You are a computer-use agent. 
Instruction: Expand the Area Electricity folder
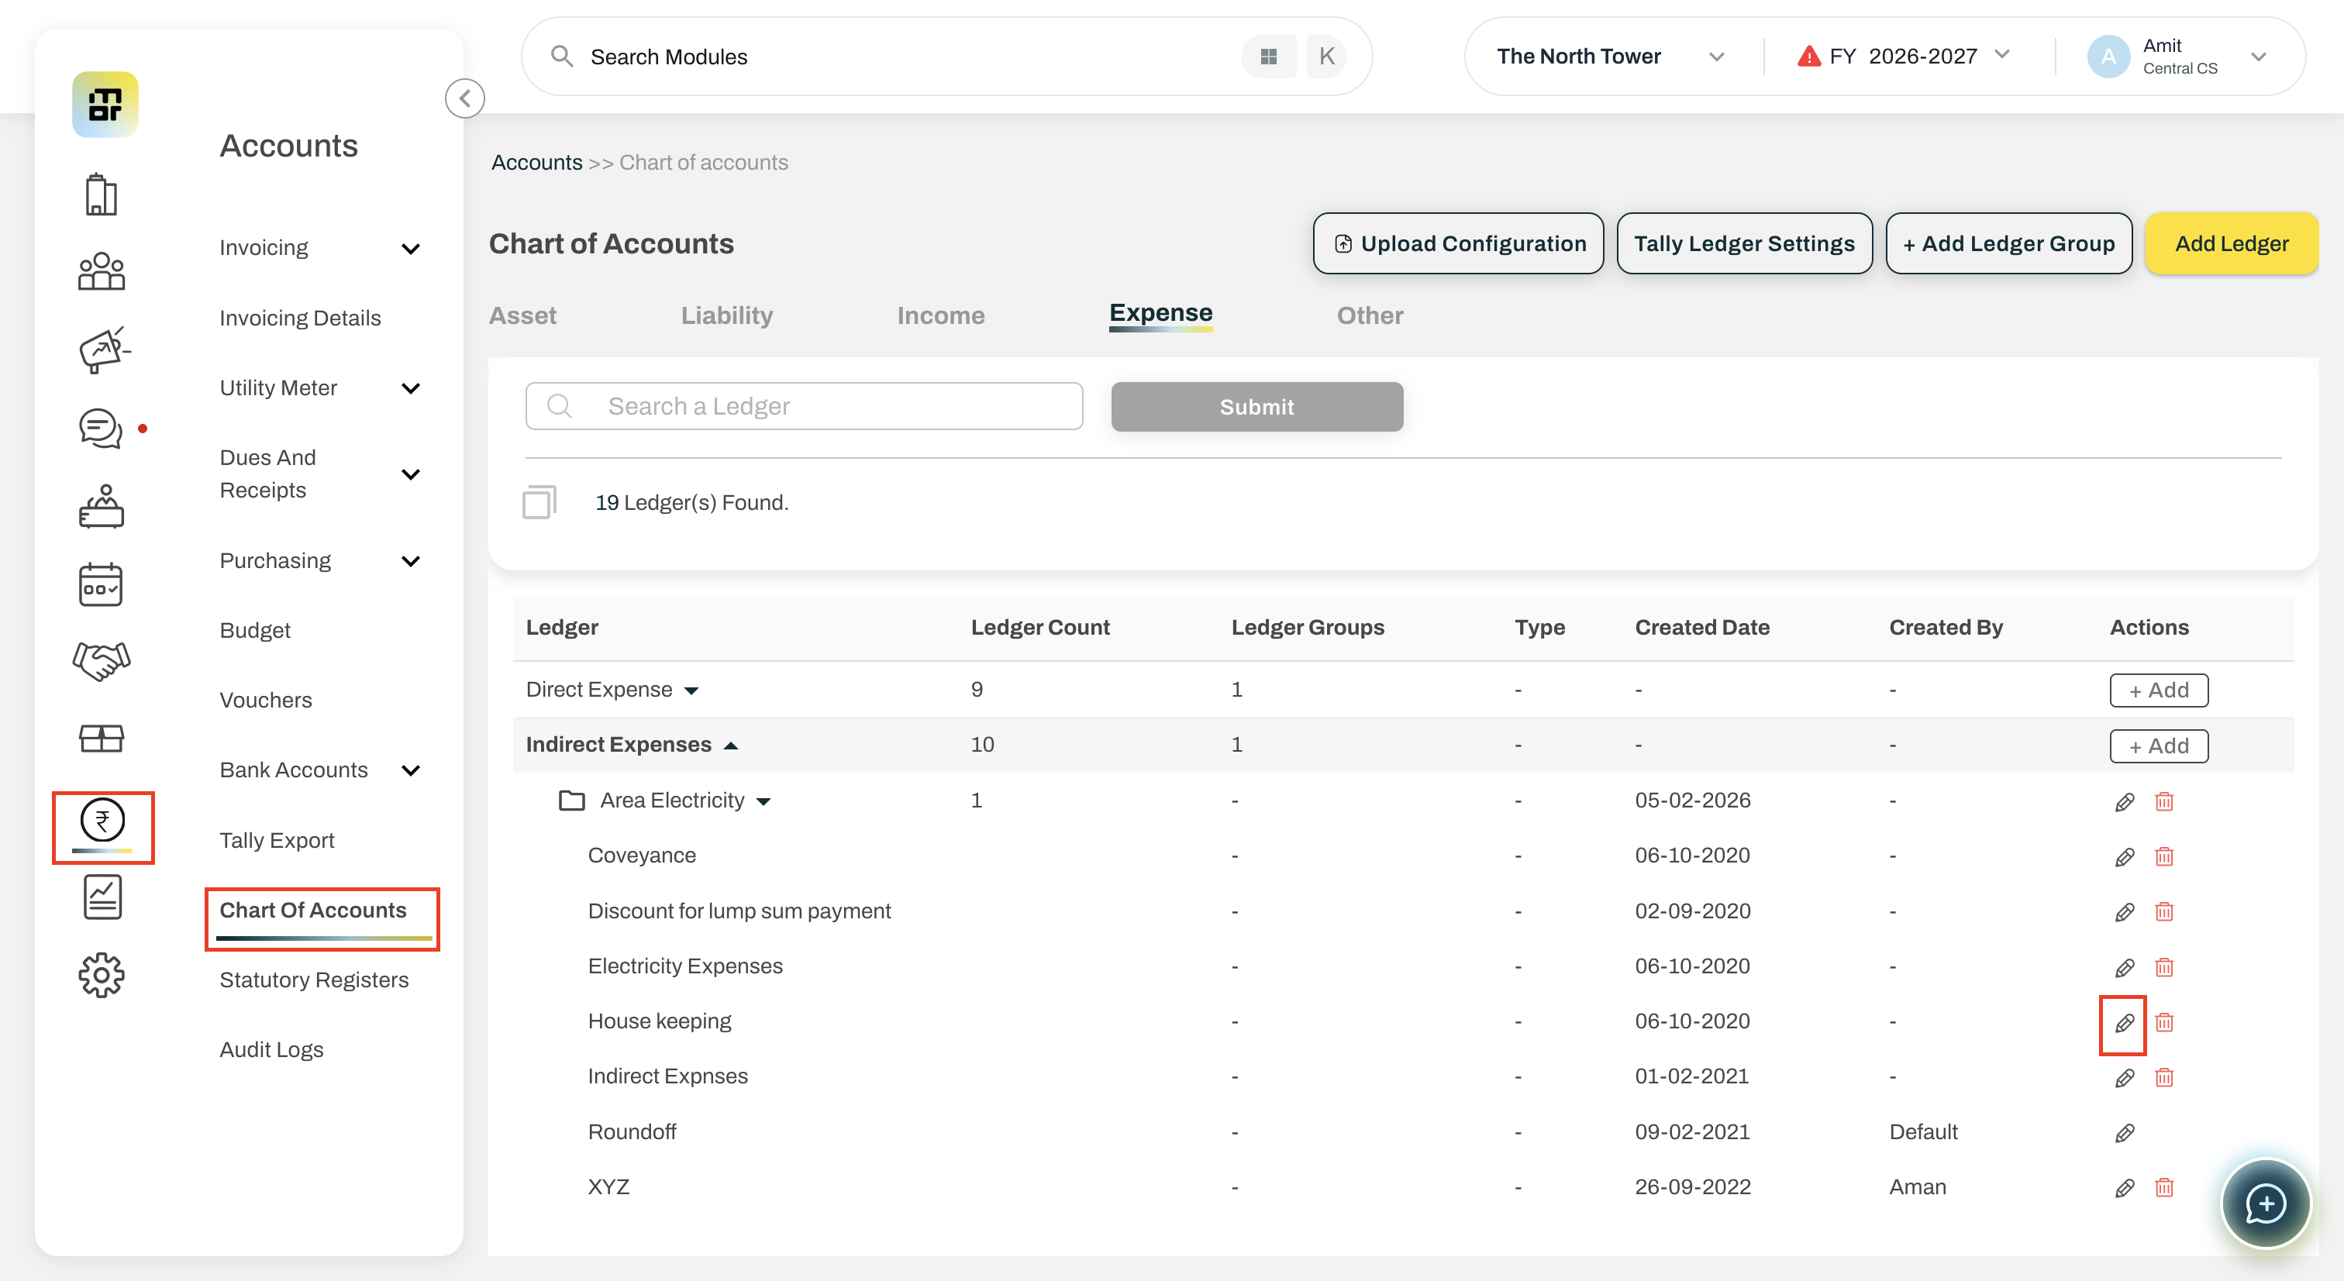click(x=764, y=801)
